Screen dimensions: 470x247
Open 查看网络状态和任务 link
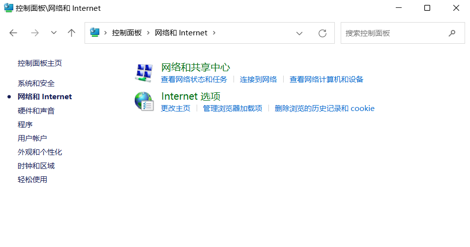click(x=194, y=80)
